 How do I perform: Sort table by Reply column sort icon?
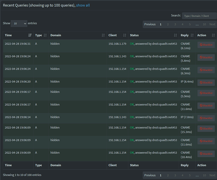point(192,35)
